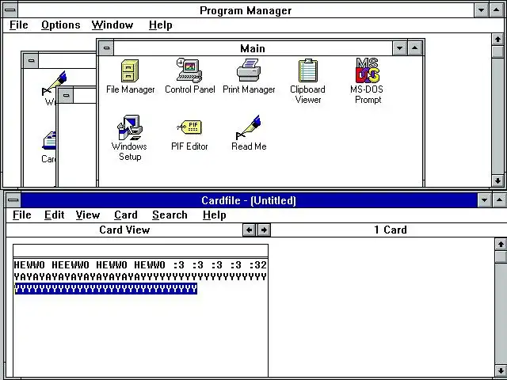Open Program Manager control menu box
This screenshot has width=507, height=380.
10,10
